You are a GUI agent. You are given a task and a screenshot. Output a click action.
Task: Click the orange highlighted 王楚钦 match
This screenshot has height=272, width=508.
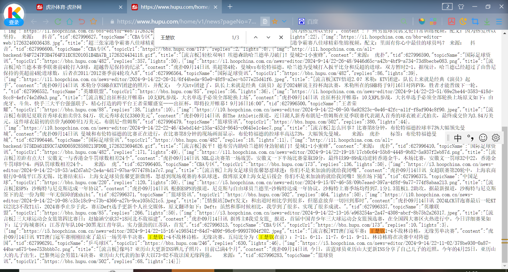coord(377,231)
